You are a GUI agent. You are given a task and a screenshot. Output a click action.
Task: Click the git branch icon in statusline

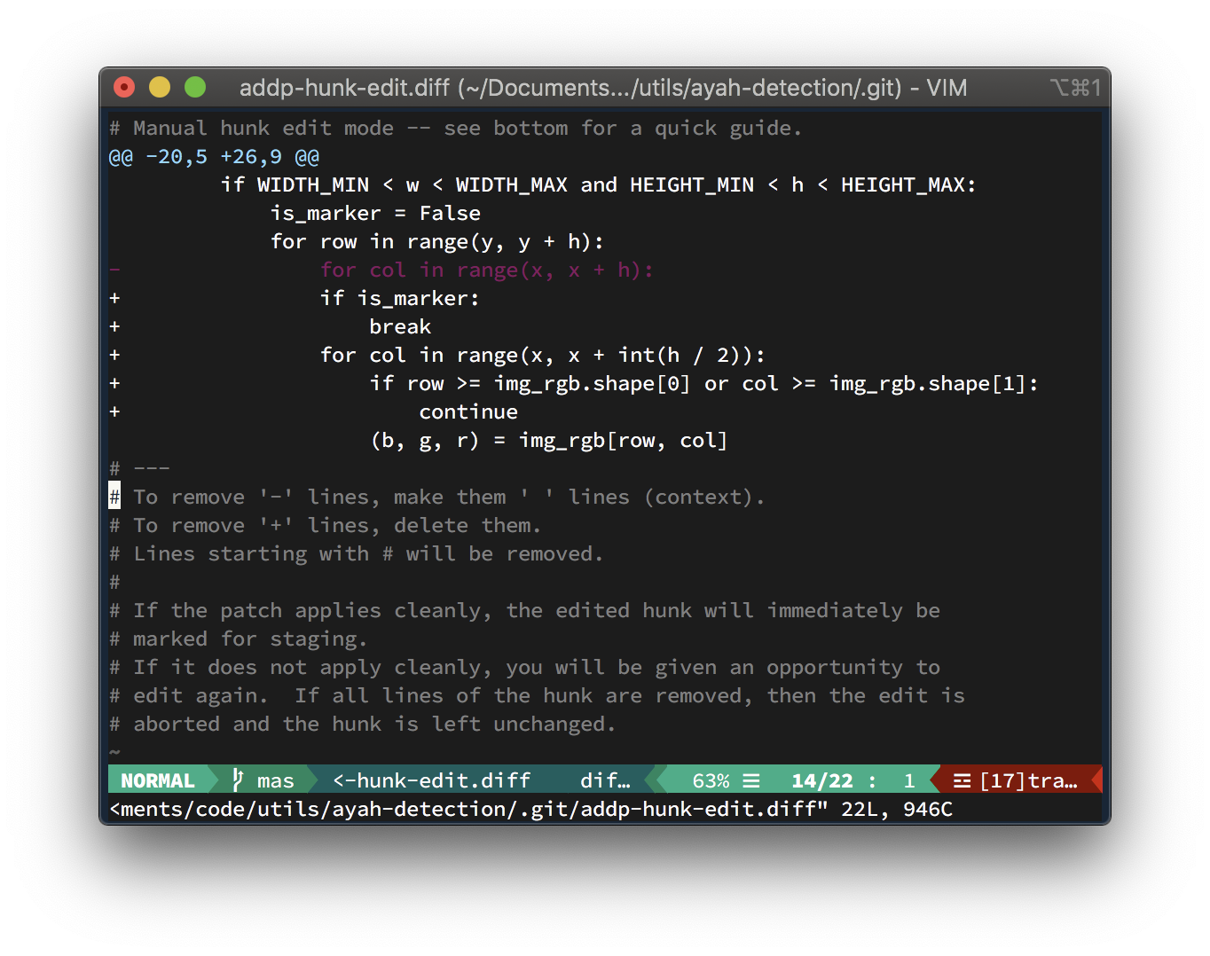[238, 780]
